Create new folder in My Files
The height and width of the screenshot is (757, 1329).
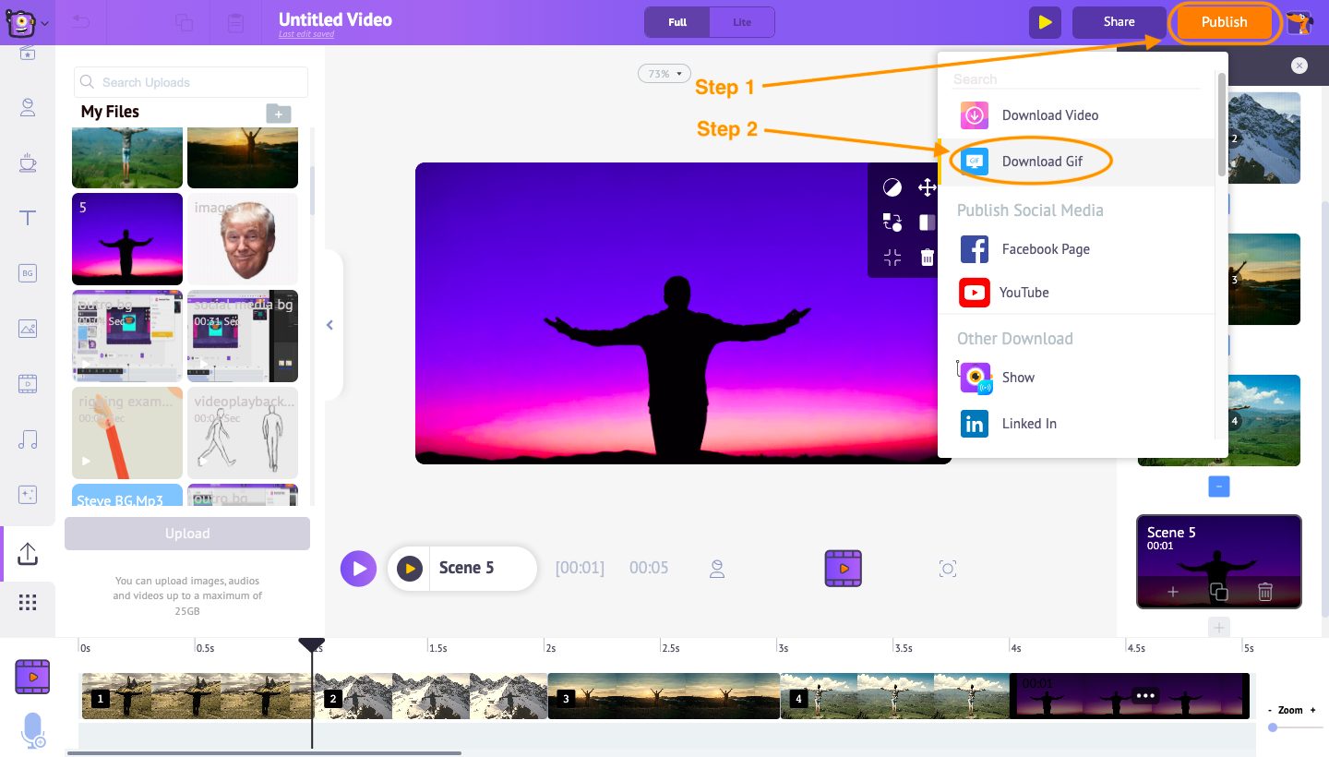tap(279, 114)
